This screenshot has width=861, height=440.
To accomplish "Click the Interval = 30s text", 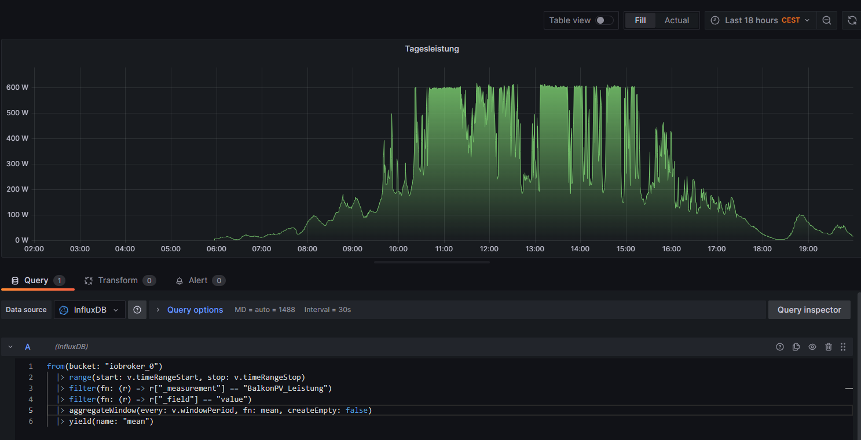I will pos(328,310).
